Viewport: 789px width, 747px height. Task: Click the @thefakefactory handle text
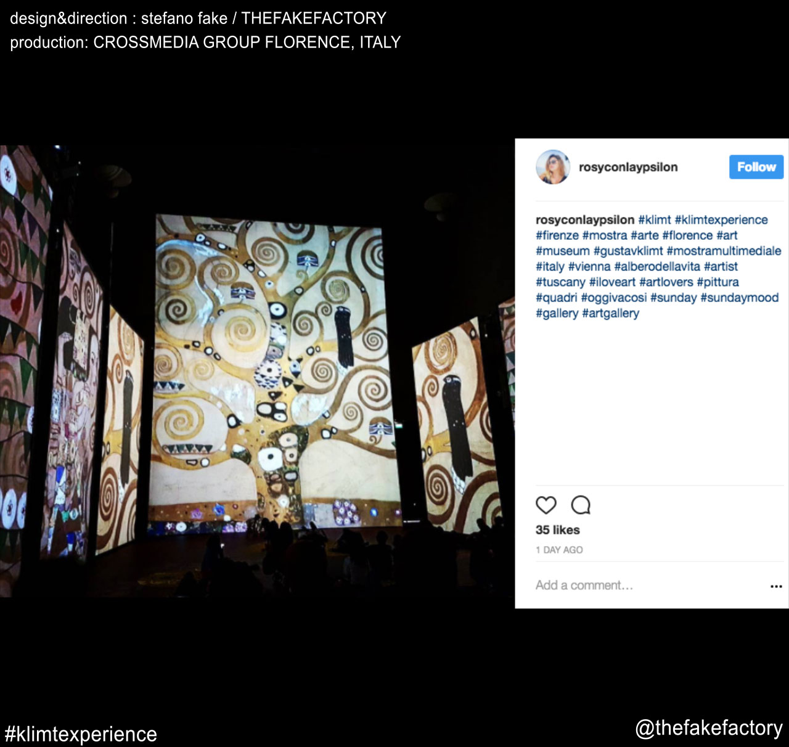[709, 728]
